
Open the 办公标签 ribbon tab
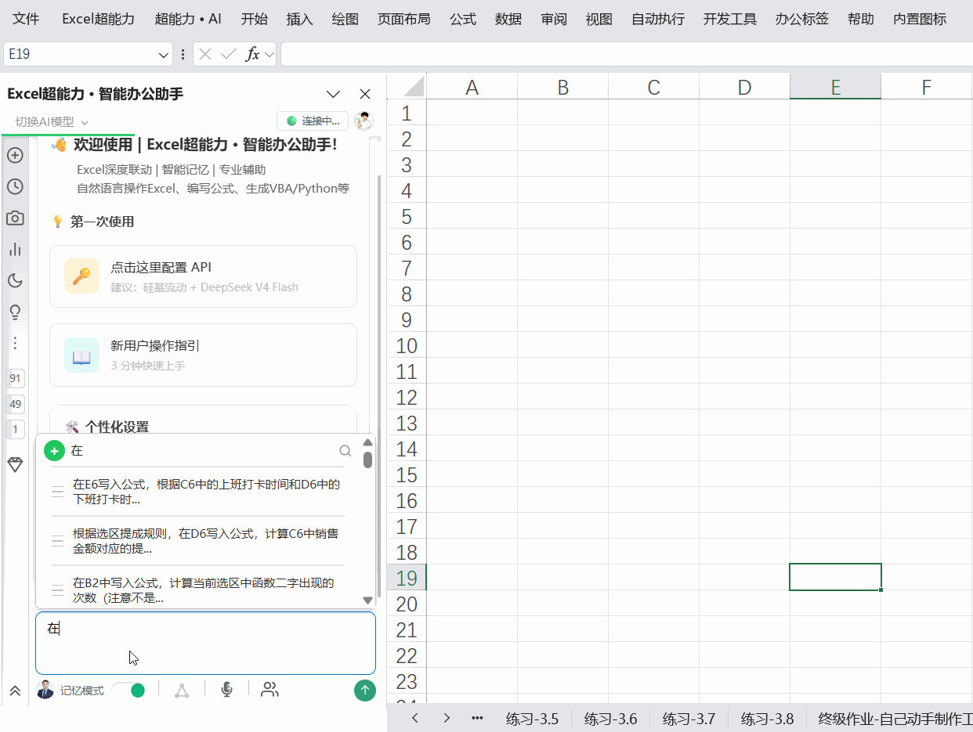(802, 19)
